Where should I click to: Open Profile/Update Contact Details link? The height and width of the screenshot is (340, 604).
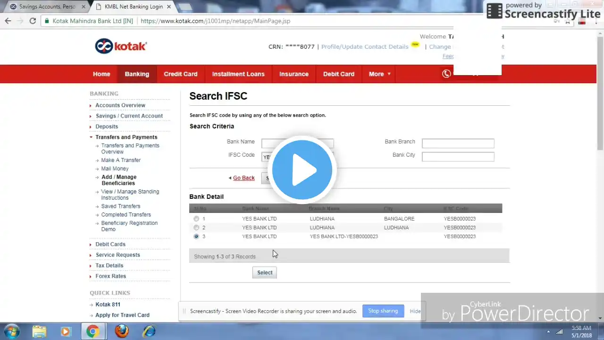click(365, 47)
